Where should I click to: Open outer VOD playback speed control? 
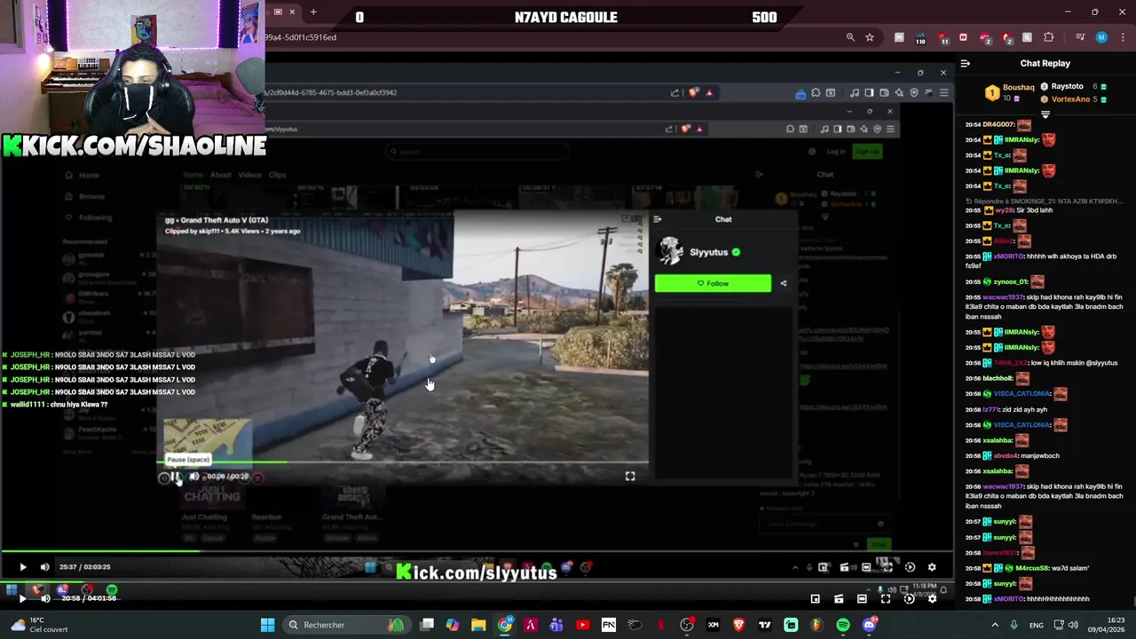909,598
